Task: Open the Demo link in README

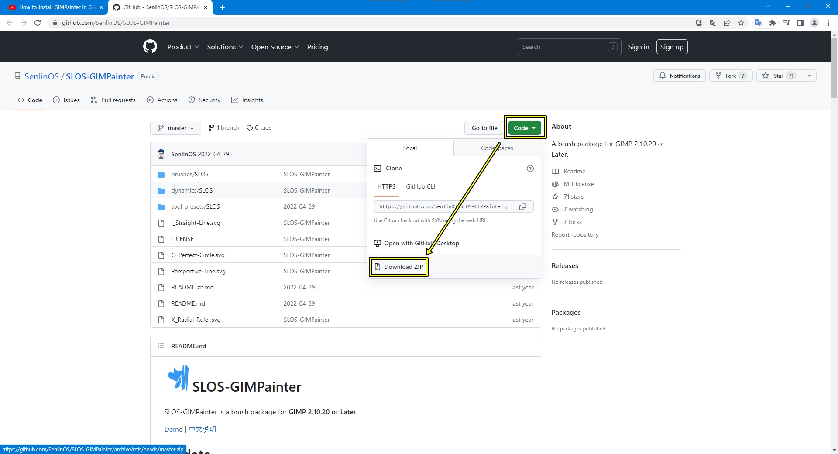Action: click(x=173, y=429)
